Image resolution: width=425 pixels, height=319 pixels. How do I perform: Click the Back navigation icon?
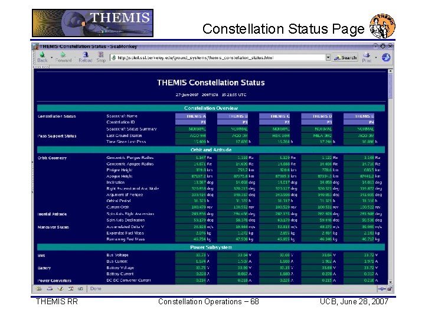pos(42,57)
